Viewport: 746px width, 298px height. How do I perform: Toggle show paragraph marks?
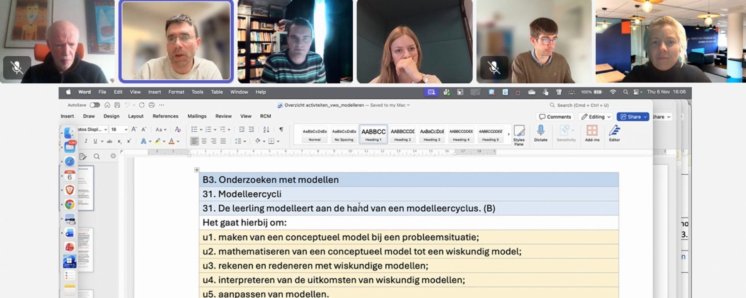(281, 130)
